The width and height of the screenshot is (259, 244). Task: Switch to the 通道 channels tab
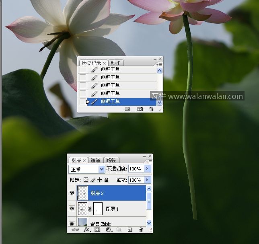tap(95, 160)
